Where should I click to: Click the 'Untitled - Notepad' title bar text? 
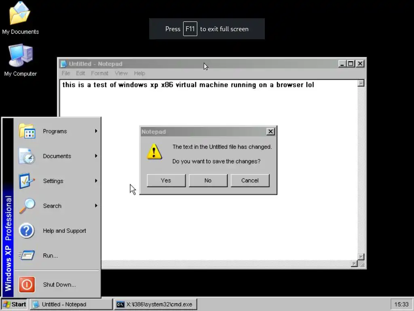coord(95,64)
